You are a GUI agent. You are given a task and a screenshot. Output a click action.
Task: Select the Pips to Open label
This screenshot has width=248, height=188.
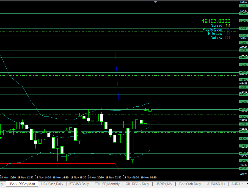click(x=212, y=30)
